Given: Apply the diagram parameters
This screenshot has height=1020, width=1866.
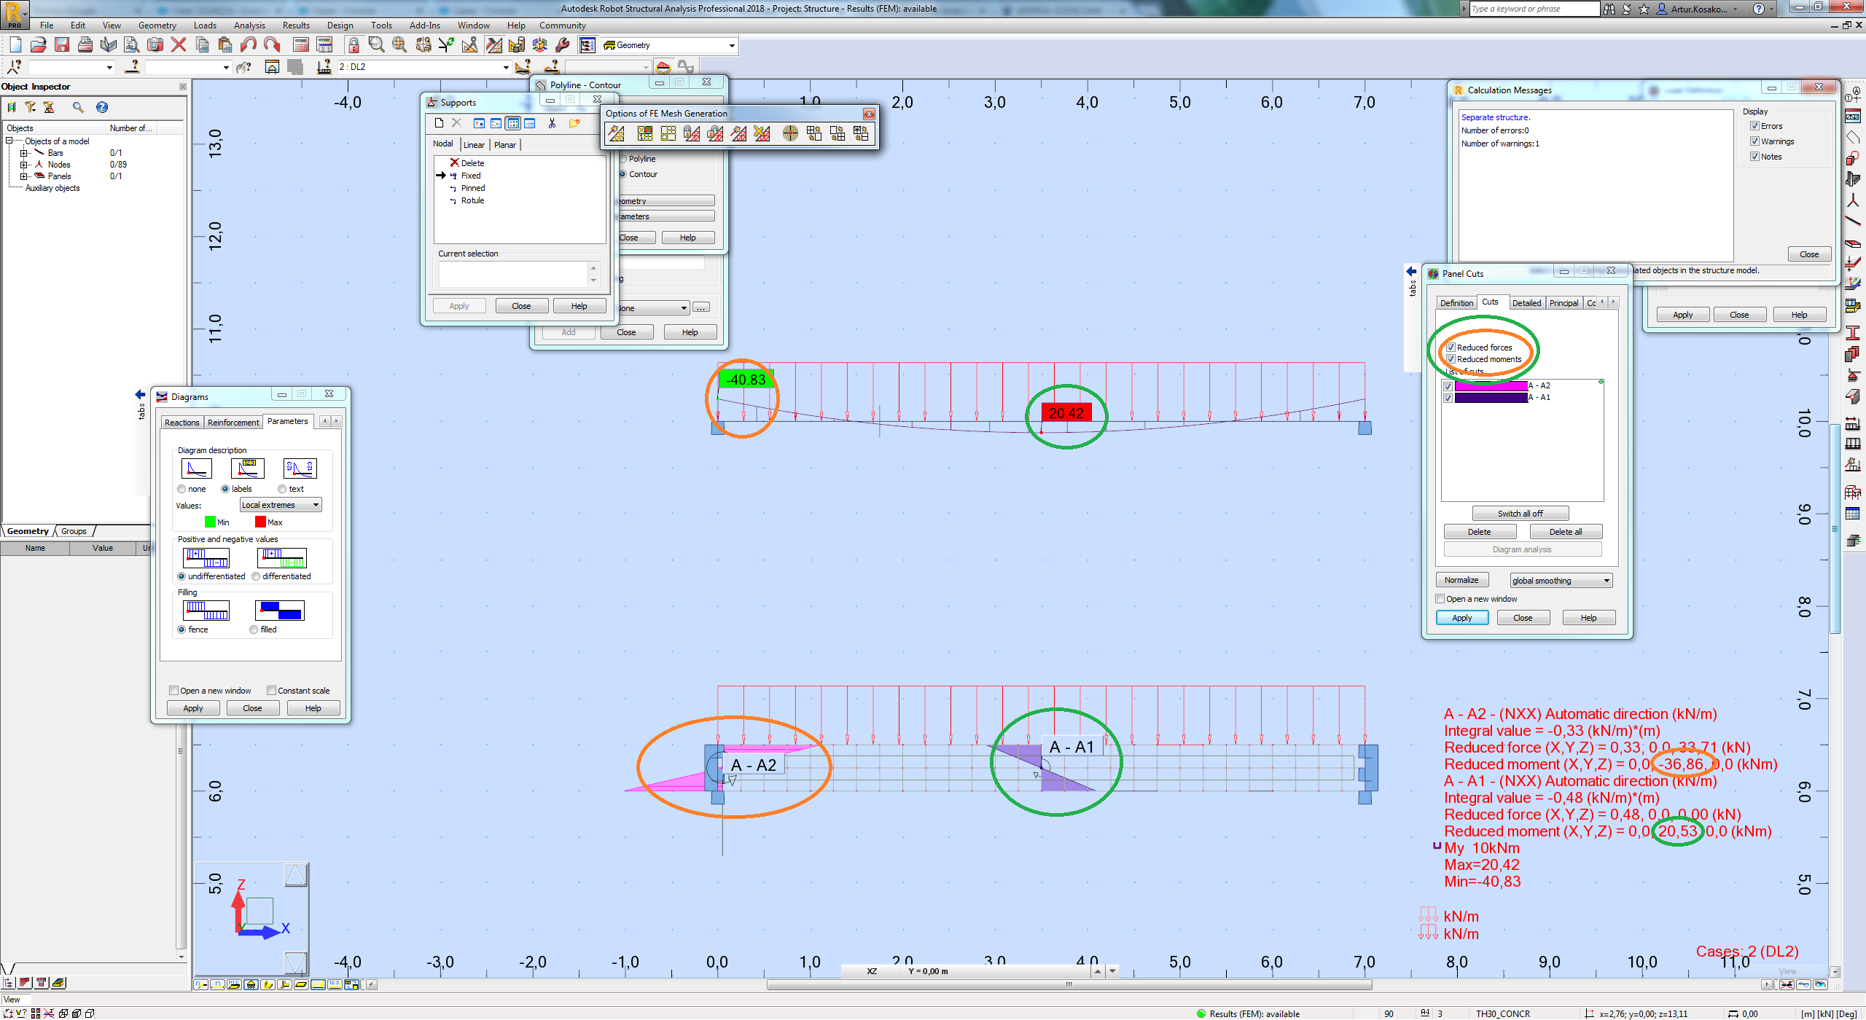Looking at the screenshot, I should click(x=192, y=707).
